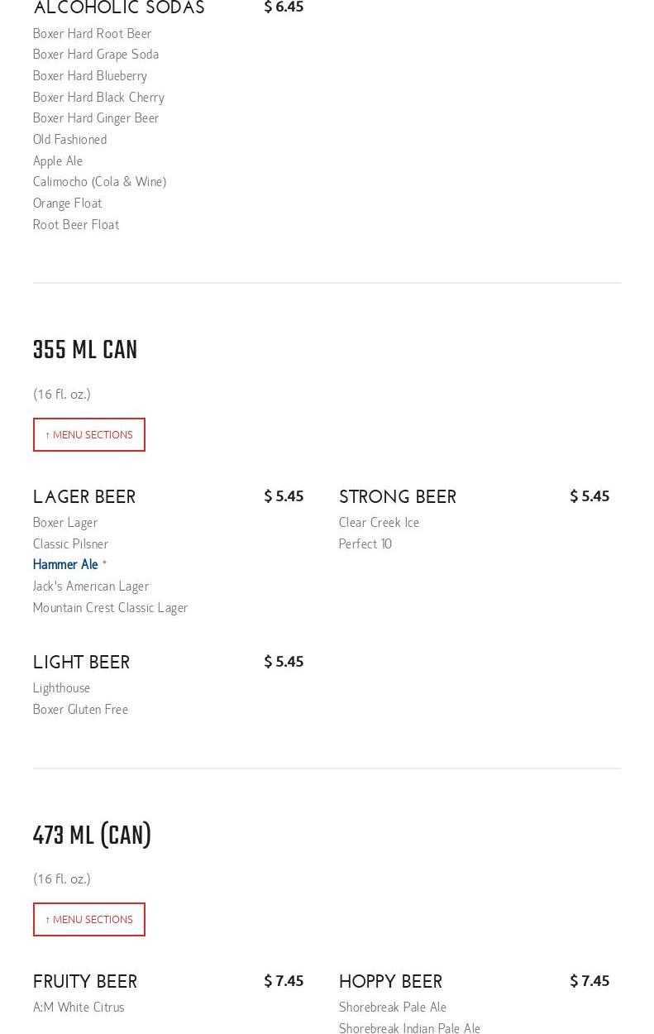Click the Lager Beer heading
This screenshot has width=654, height=1034.
tap(84, 497)
